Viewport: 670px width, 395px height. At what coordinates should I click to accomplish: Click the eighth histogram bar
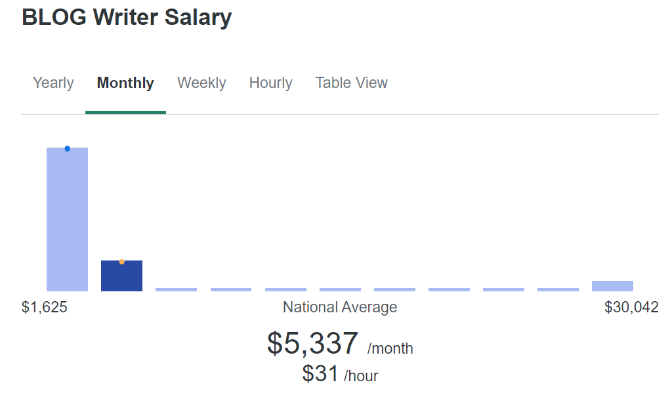click(449, 289)
